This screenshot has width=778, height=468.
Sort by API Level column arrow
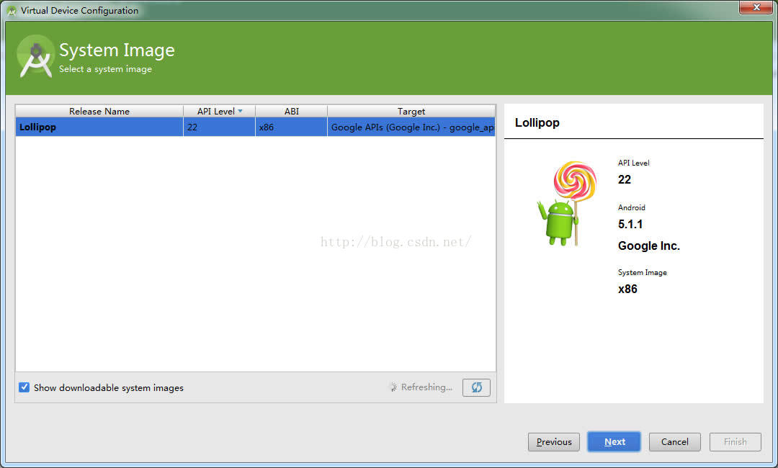[240, 111]
